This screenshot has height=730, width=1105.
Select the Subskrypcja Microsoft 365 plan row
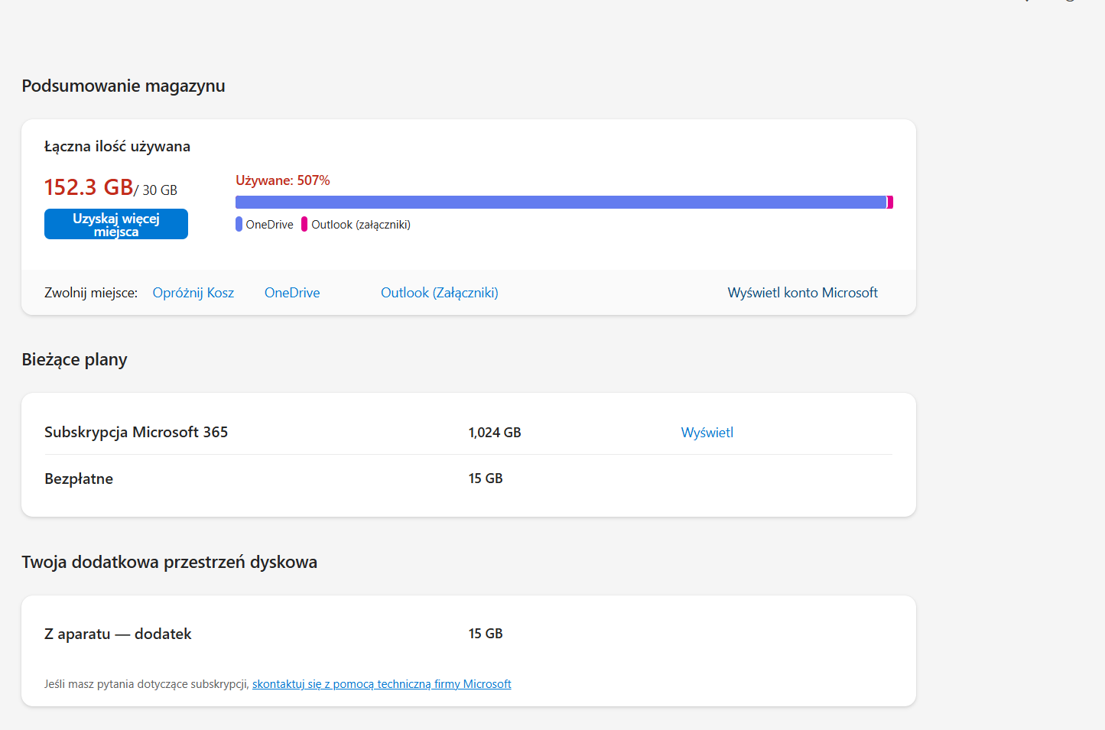pos(136,433)
